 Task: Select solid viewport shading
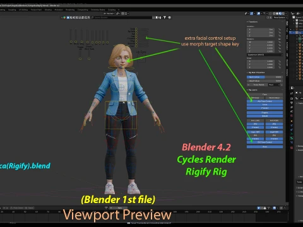tap(277, 13)
